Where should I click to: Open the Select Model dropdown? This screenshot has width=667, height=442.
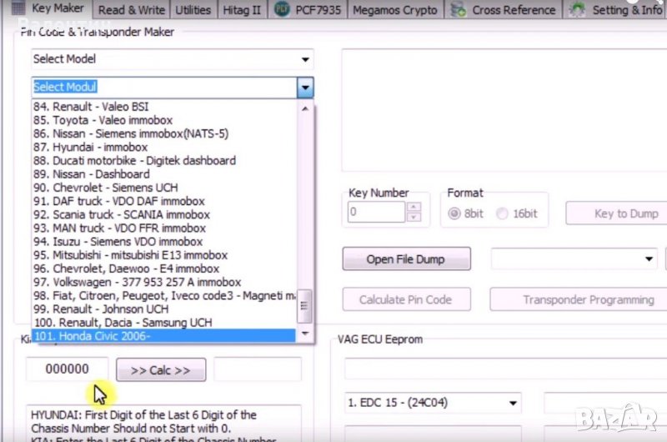click(x=306, y=59)
